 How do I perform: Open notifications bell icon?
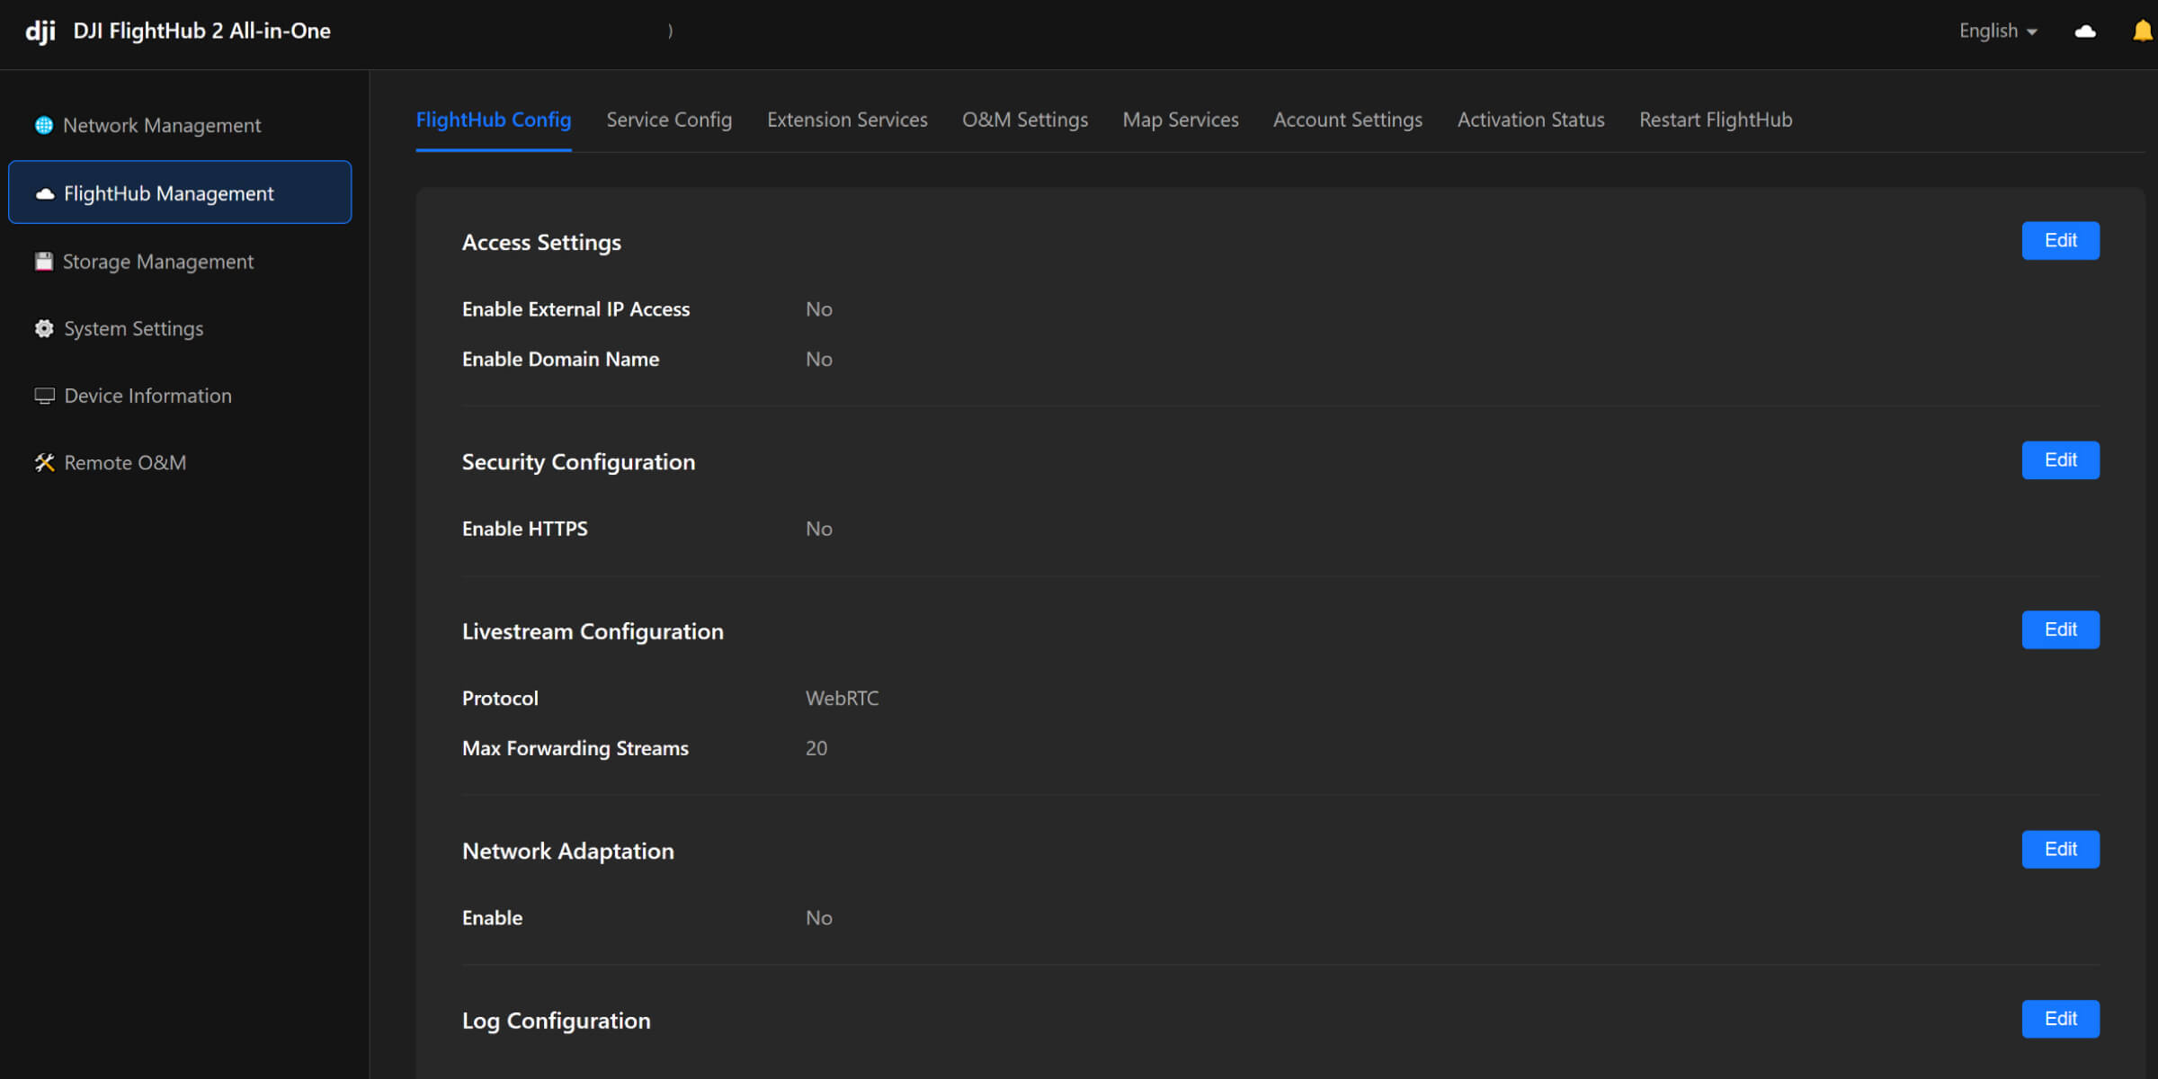click(2143, 31)
